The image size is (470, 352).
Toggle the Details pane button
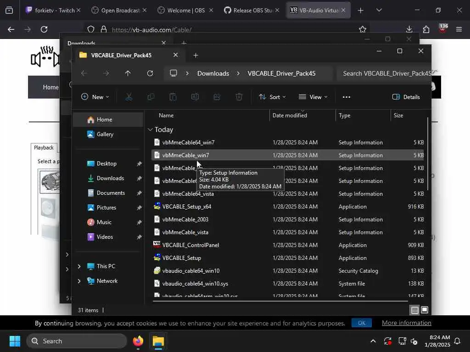[406, 97]
